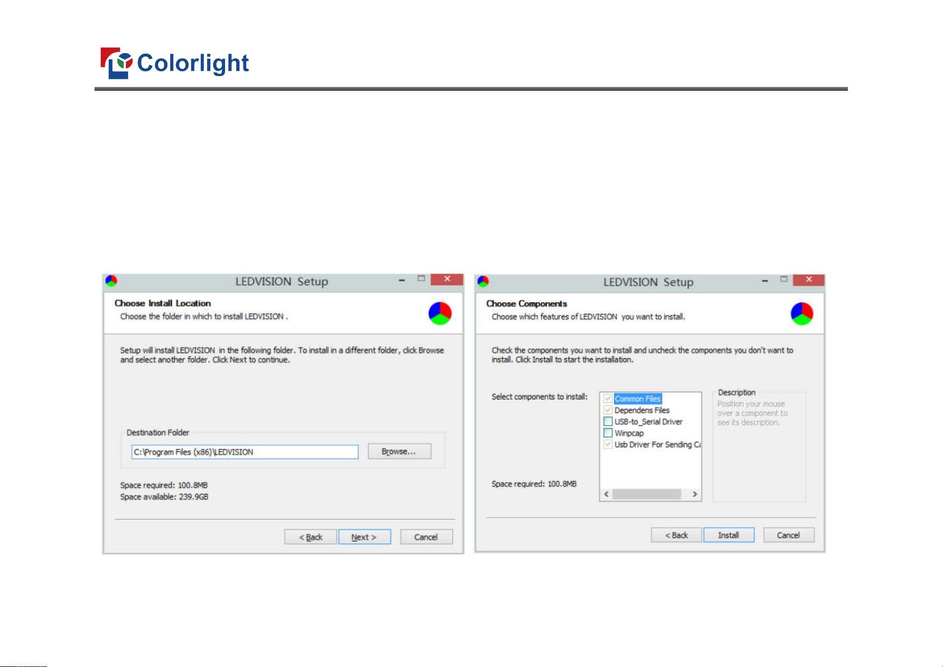Screen dimensions: 943x667
Task: Click the 'Select components to install:' label
Action: 539,397
